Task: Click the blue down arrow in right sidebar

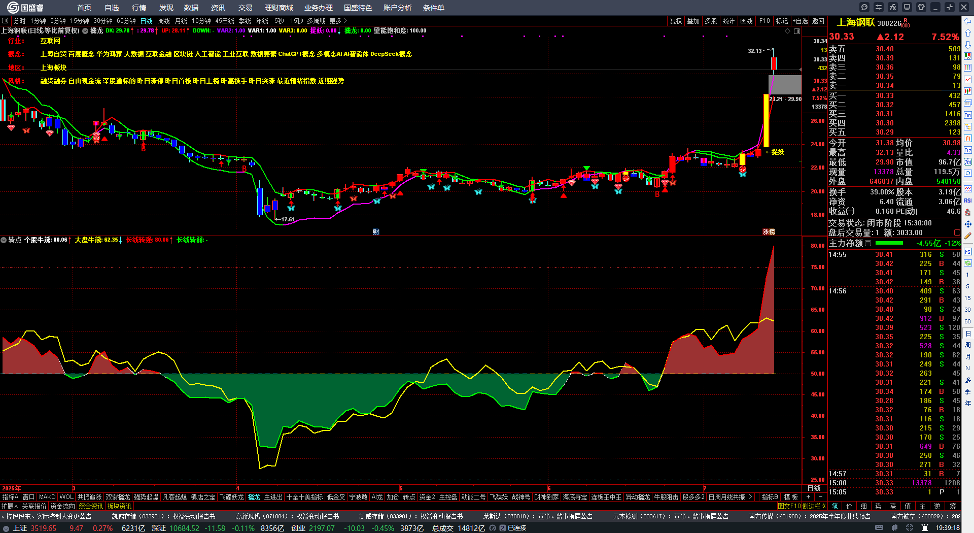Action: 968,45
